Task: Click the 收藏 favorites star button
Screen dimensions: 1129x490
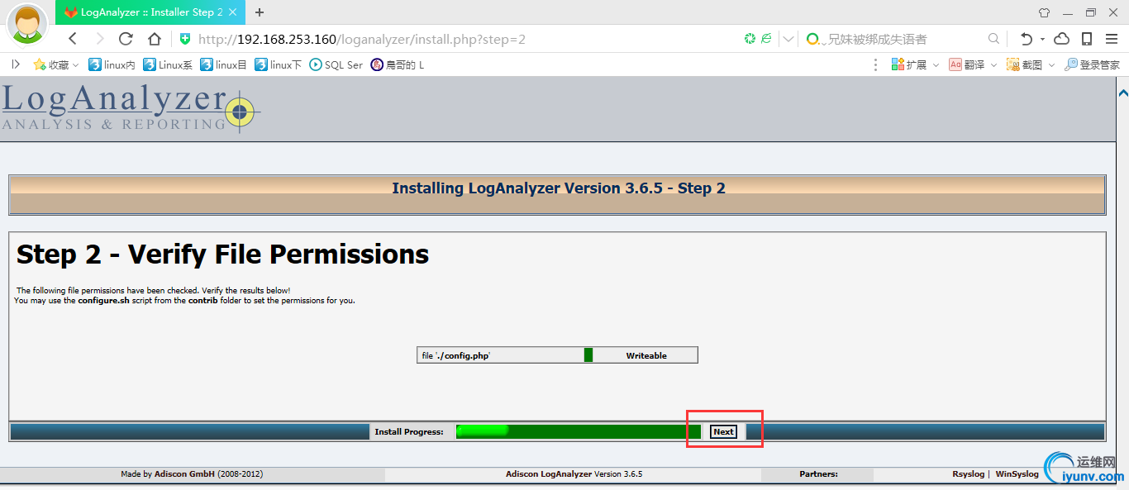Action: [50, 64]
